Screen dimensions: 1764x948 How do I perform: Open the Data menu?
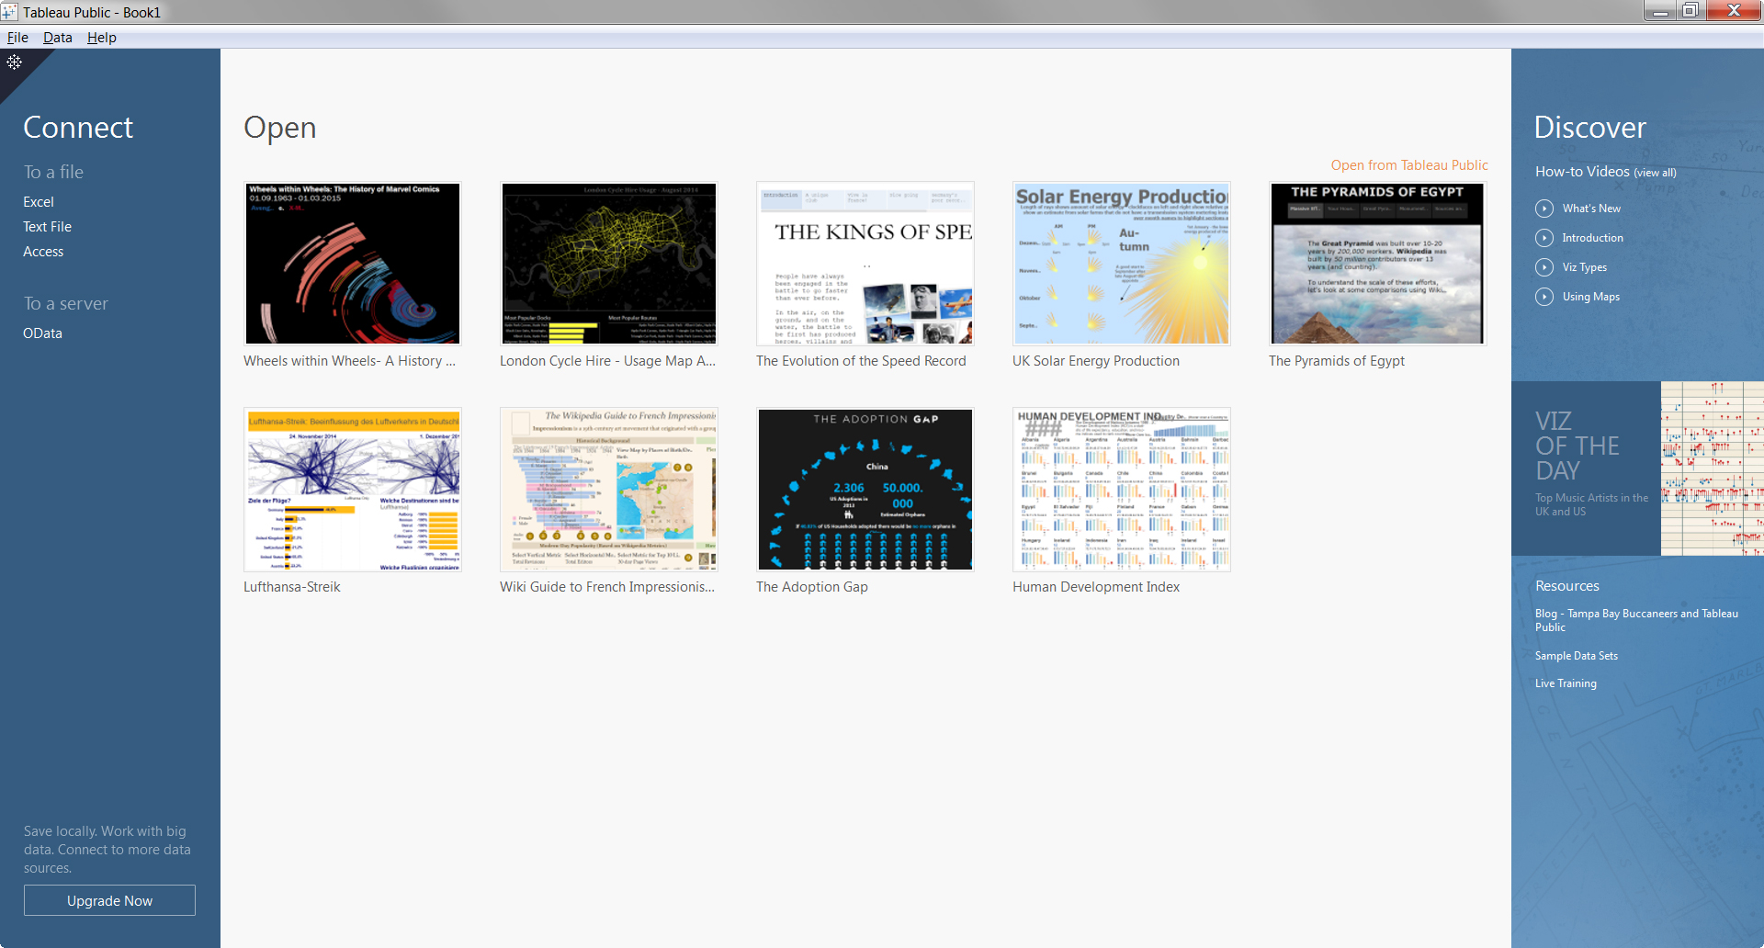point(57,38)
